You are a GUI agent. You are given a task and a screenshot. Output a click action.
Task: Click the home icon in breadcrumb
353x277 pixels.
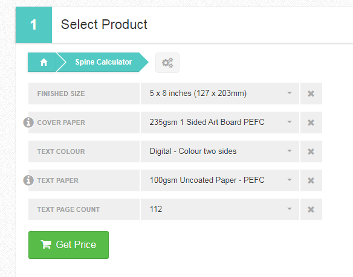[x=44, y=62]
